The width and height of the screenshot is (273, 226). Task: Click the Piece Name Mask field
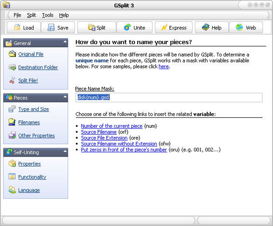tap(169, 98)
